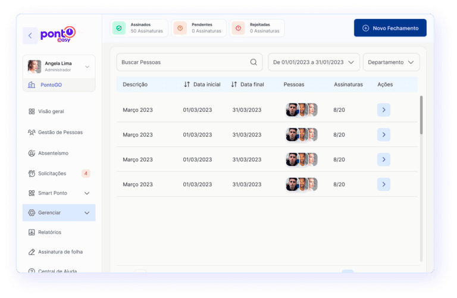
Task: Click the PontoGO building icon
Action: click(x=32, y=85)
